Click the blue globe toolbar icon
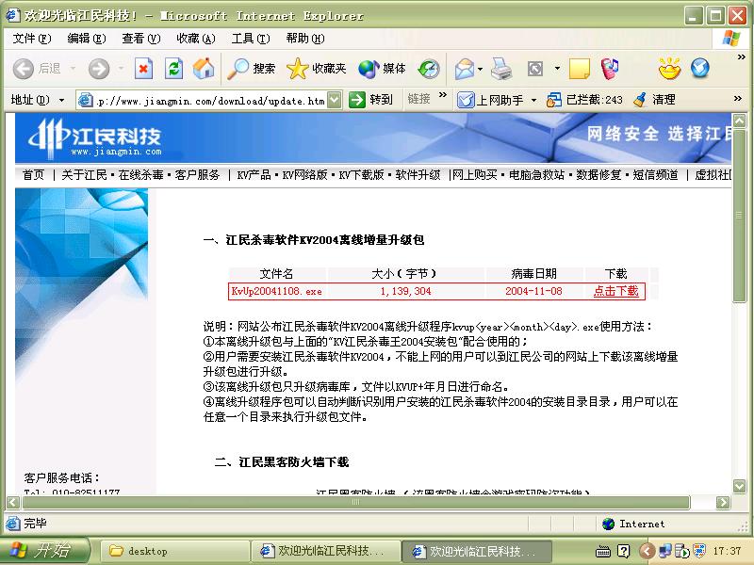 700,68
